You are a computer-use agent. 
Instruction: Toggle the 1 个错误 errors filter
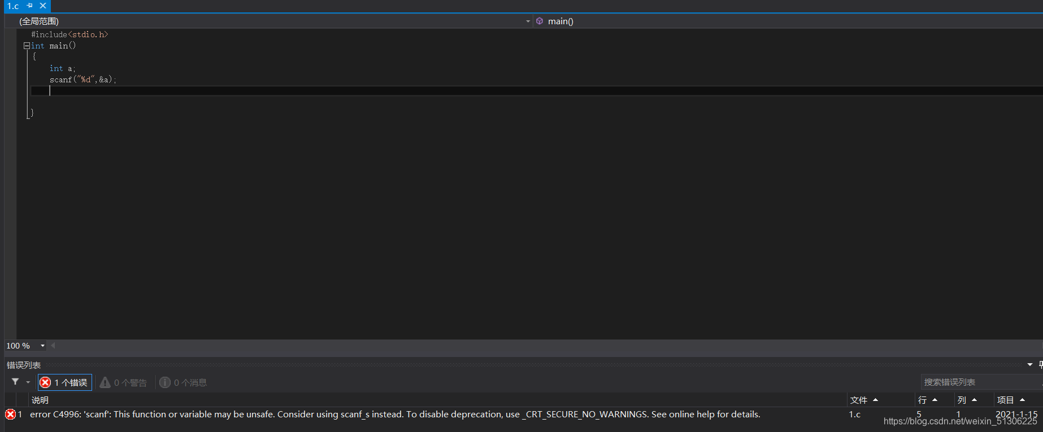coord(64,382)
